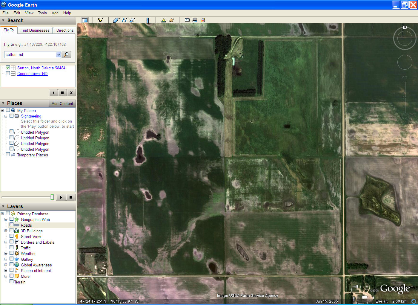
Task: Click the zoom slider handle on map
Action: click(x=405, y=97)
